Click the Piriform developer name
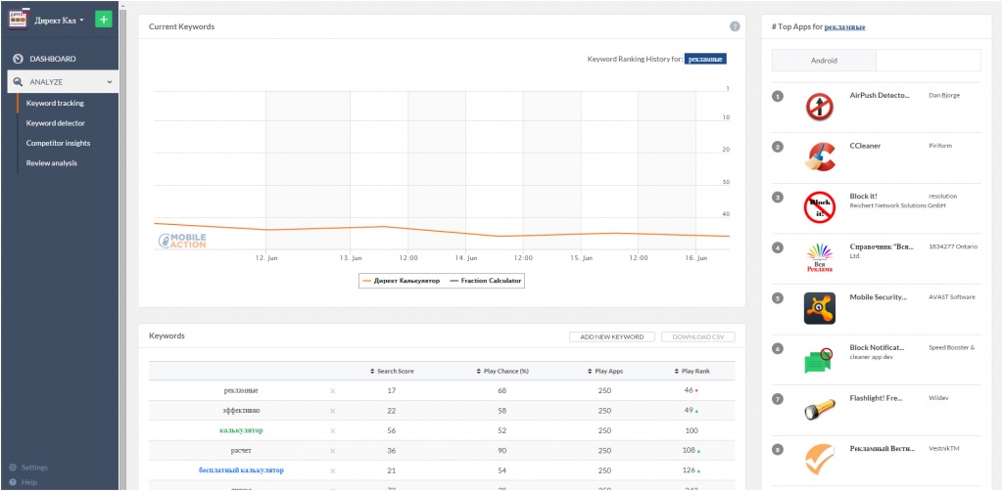 coord(940,146)
